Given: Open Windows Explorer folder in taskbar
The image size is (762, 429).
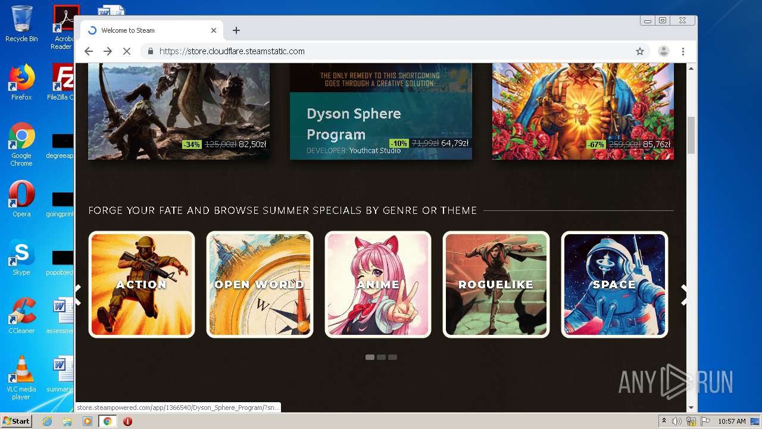Looking at the screenshot, I should 67,421.
